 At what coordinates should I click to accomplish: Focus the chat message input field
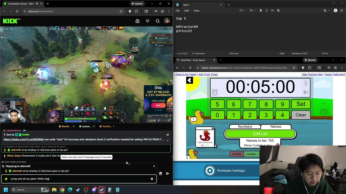79,179
